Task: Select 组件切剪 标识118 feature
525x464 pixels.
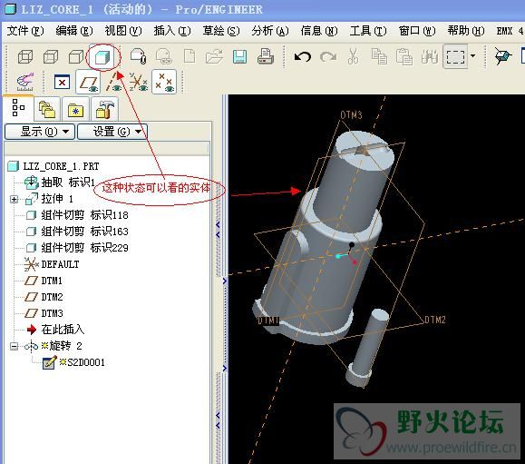Action: 77,215
